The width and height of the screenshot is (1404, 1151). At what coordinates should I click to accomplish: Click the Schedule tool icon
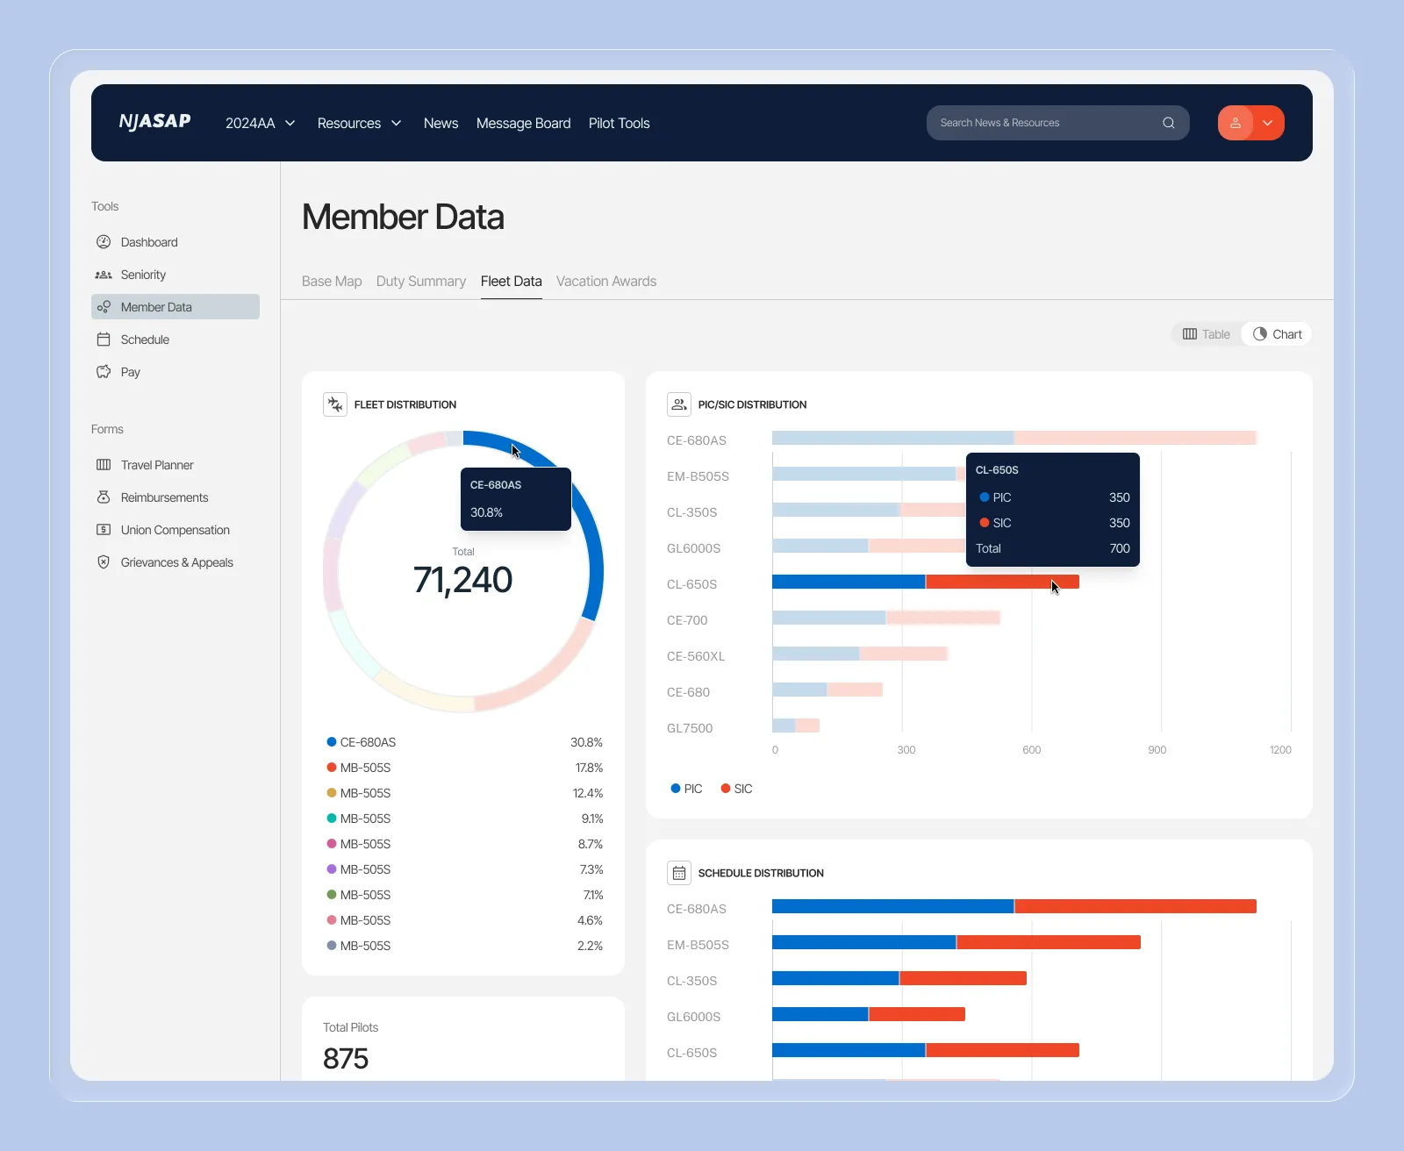coord(104,340)
